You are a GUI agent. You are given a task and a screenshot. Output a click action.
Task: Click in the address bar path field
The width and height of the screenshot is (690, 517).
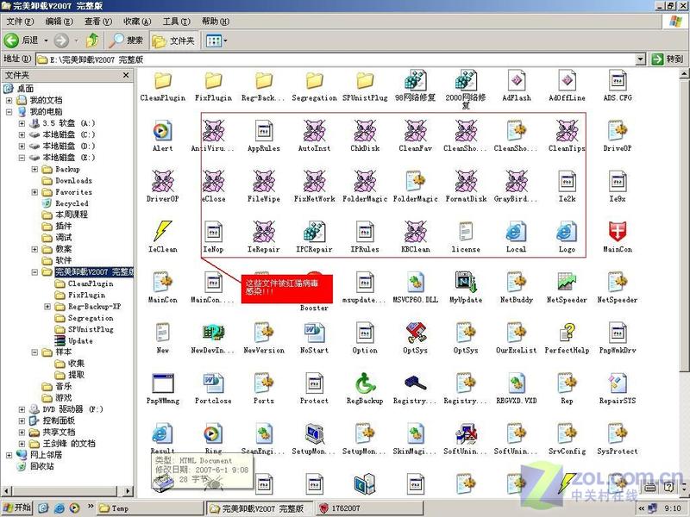(336, 59)
